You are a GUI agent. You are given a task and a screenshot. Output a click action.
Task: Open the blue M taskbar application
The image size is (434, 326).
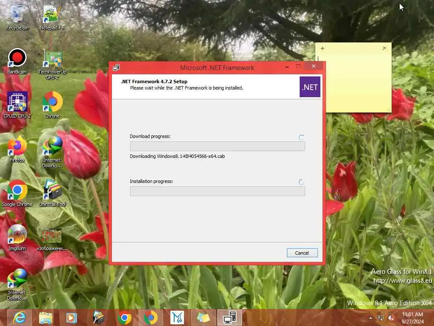click(177, 318)
